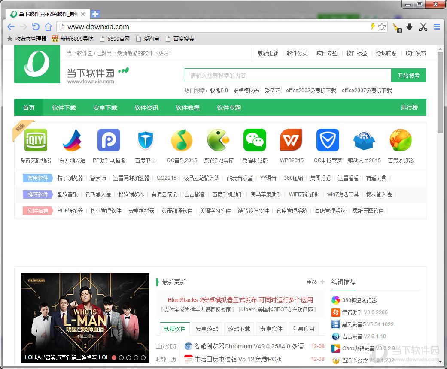The width and height of the screenshot is (447, 369).
Task: Click hot search office2003免费版下载
Action: click(x=311, y=91)
